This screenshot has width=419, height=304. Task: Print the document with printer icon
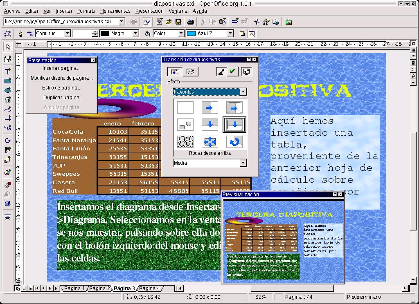tap(191, 22)
